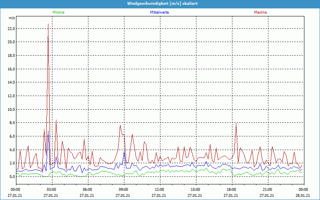Viewport: 320px width, 200px height.
Task: Click the 10,0 y-axis tick label
Action: [x=11, y=110]
